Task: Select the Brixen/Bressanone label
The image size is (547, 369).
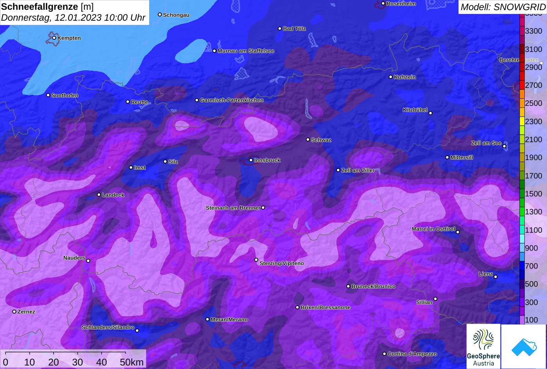Action: coord(325,307)
